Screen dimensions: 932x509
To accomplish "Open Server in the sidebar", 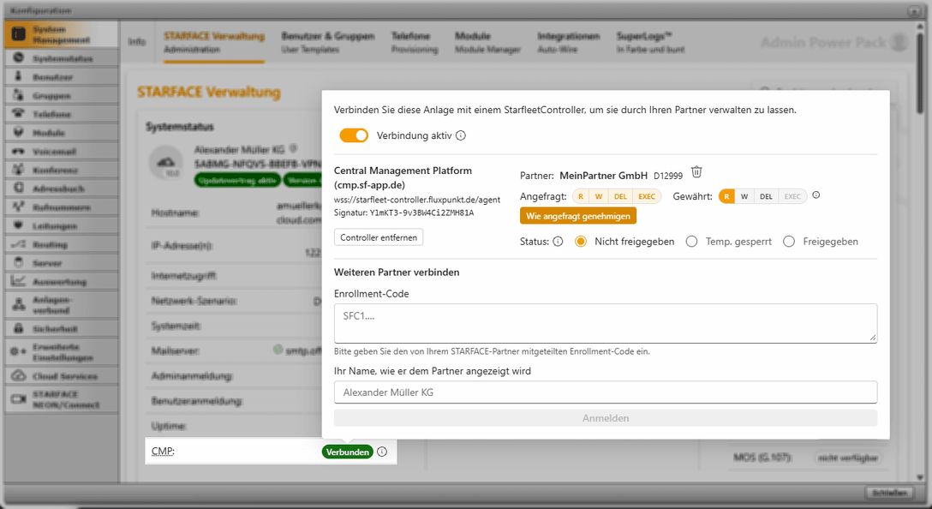I will 61,263.
